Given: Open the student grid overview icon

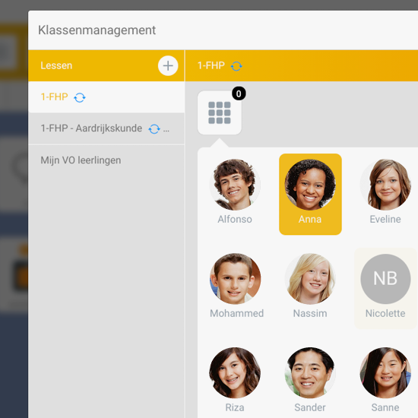Looking at the screenshot, I should 220,112.
